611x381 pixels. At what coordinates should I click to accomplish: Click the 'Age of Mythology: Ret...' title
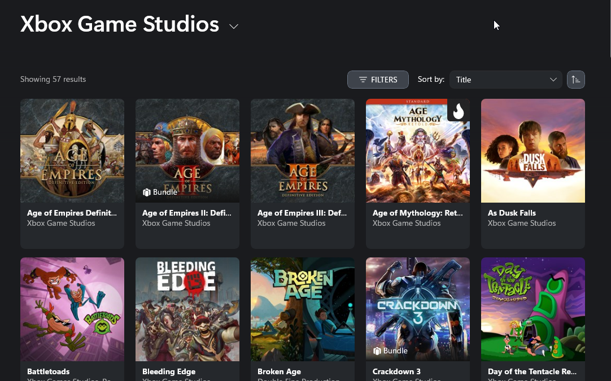(x=418, y=213)
